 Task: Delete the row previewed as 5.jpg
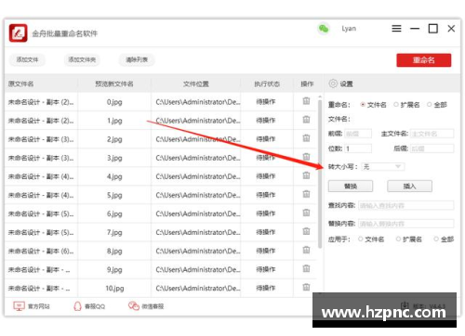(x=306, y=194)
